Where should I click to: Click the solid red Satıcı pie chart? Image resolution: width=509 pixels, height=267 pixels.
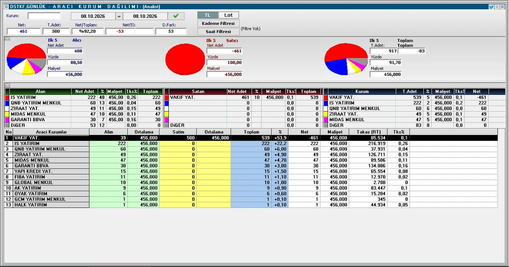(185, 59)
